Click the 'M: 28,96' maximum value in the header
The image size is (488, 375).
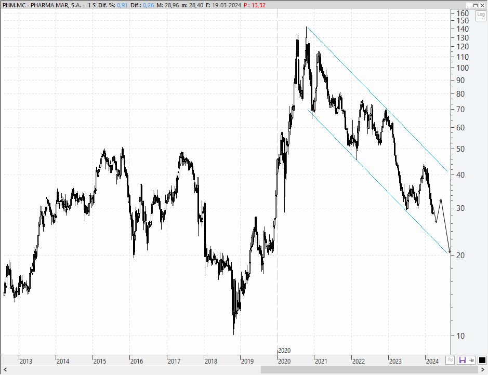(x=168, y=5)
